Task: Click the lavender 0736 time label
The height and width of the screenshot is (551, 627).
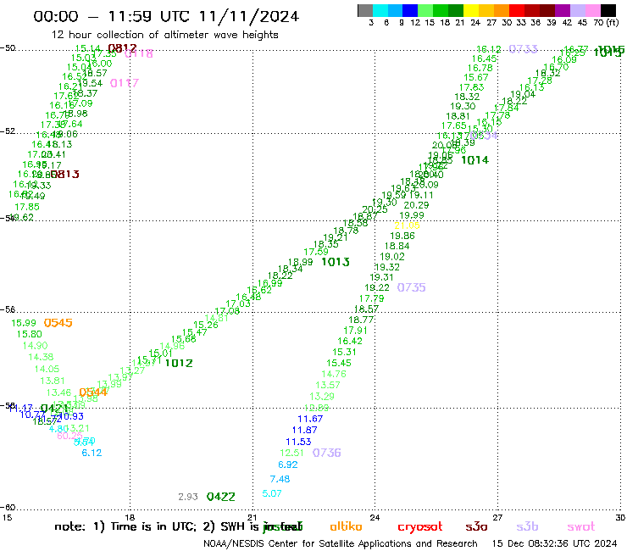Action: pos(327,453)
